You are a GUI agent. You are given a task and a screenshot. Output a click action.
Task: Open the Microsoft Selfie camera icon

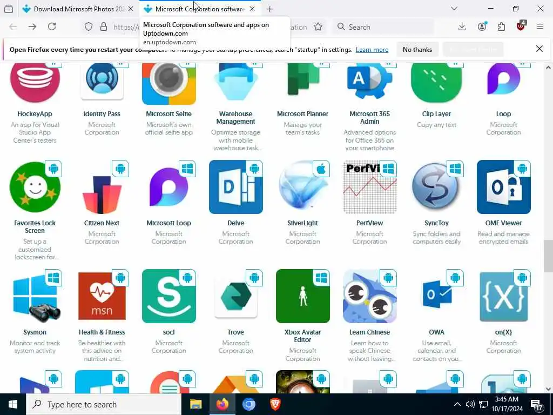coord(169,84)
